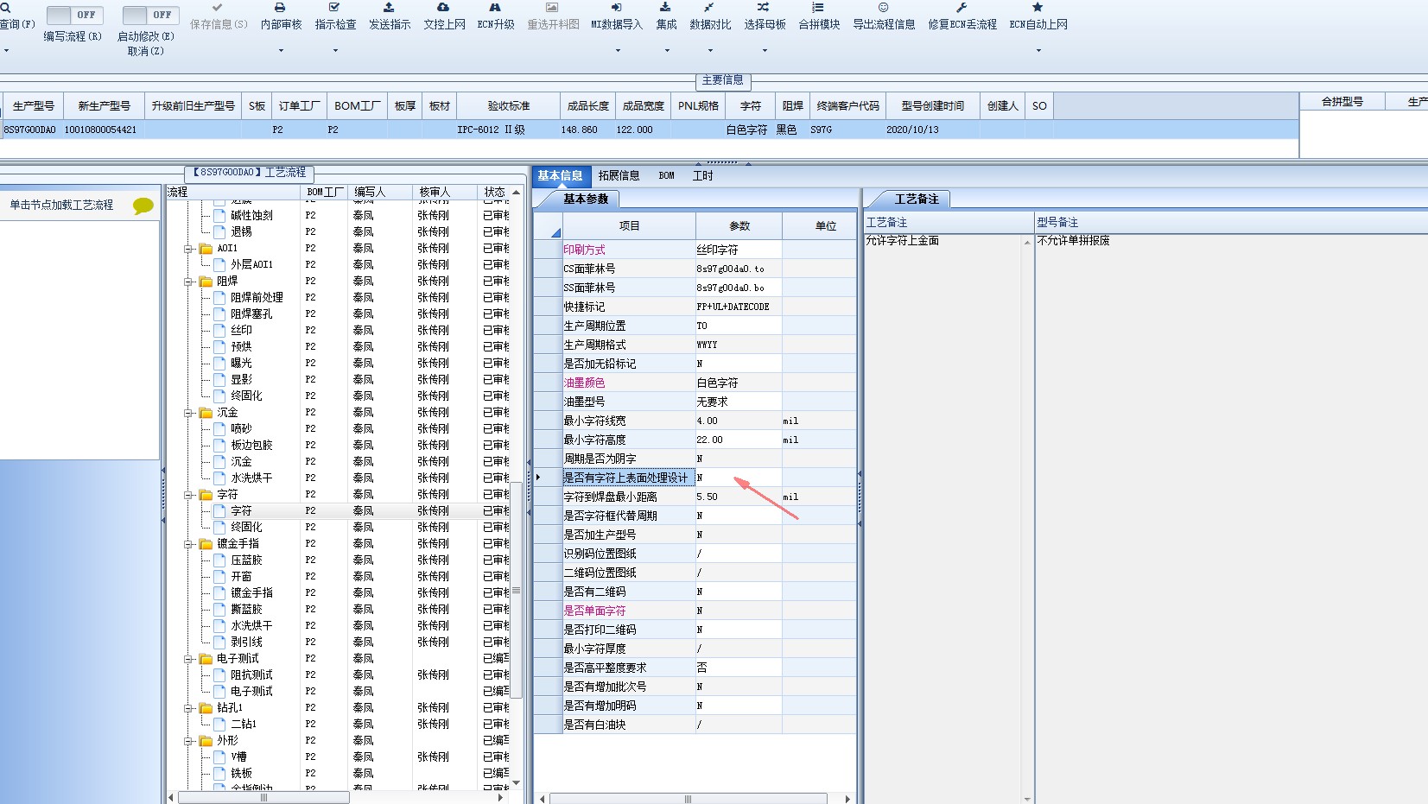Select the 电子测试 folder tree item
Image resolution: width=1428 pixels, height=804 pixels.
click(x=238, y=659)
